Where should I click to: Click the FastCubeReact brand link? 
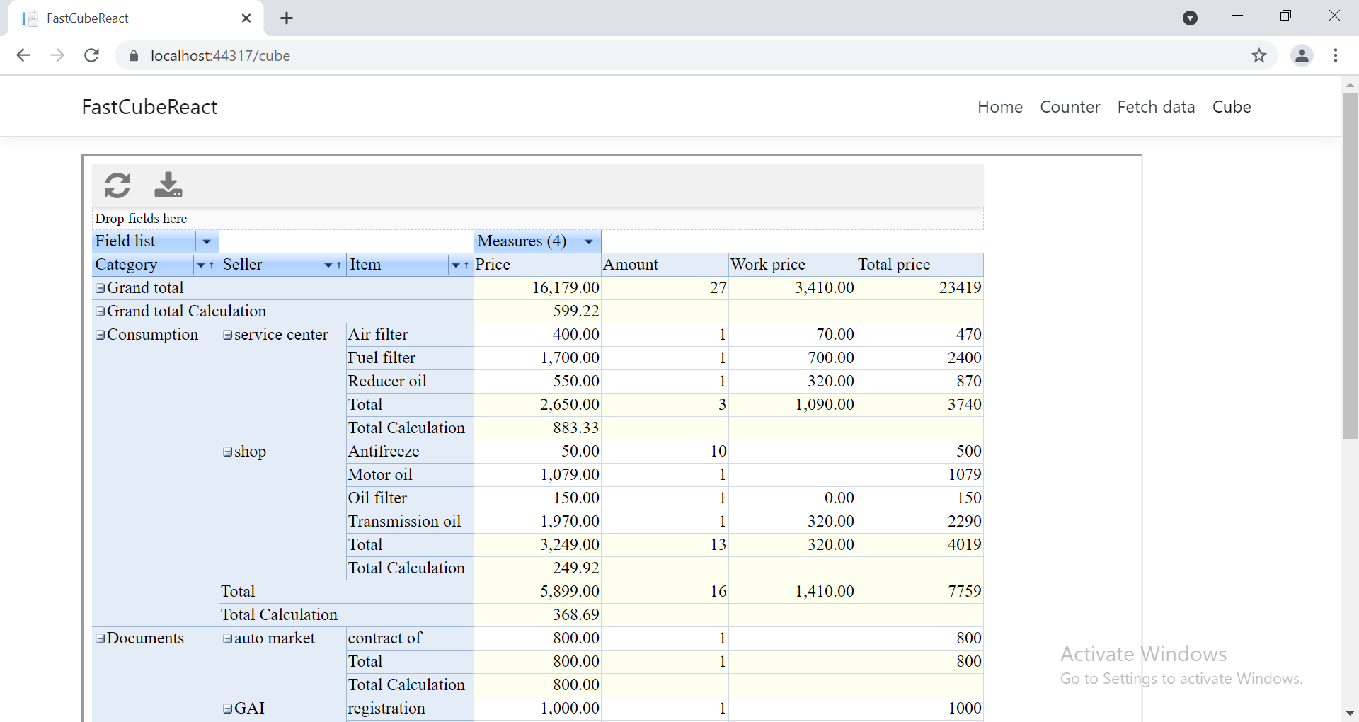[x=149, y=107]
